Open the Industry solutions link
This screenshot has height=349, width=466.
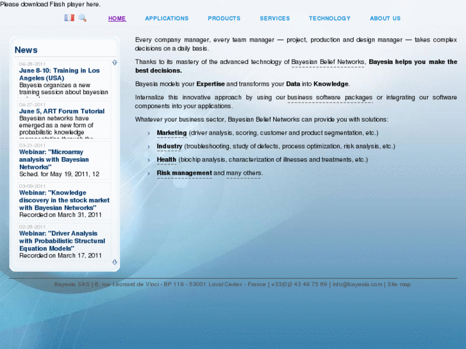[x=169, y=146]
